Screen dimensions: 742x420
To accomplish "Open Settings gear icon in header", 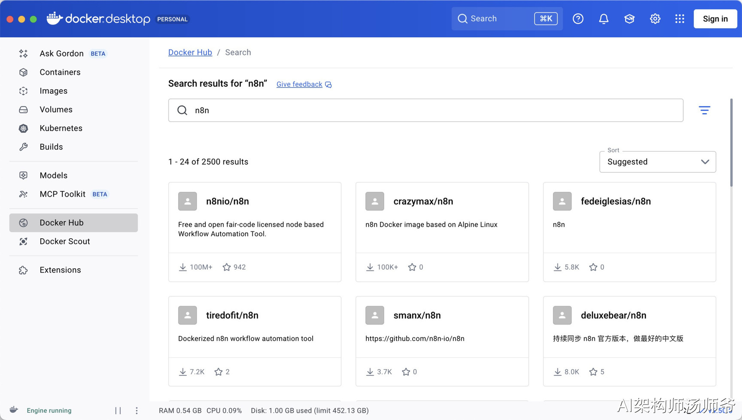I will (655, 19).
